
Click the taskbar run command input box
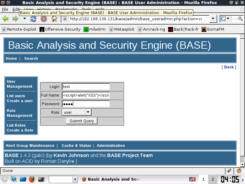(x=61, y=179)
